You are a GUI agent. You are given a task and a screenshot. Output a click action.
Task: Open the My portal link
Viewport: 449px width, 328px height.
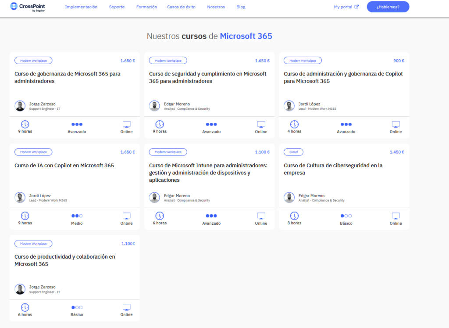tap(343, 7)
